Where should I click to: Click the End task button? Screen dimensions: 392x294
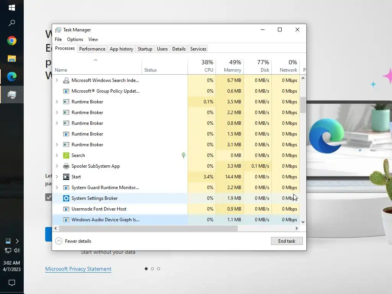click(287, 241)
